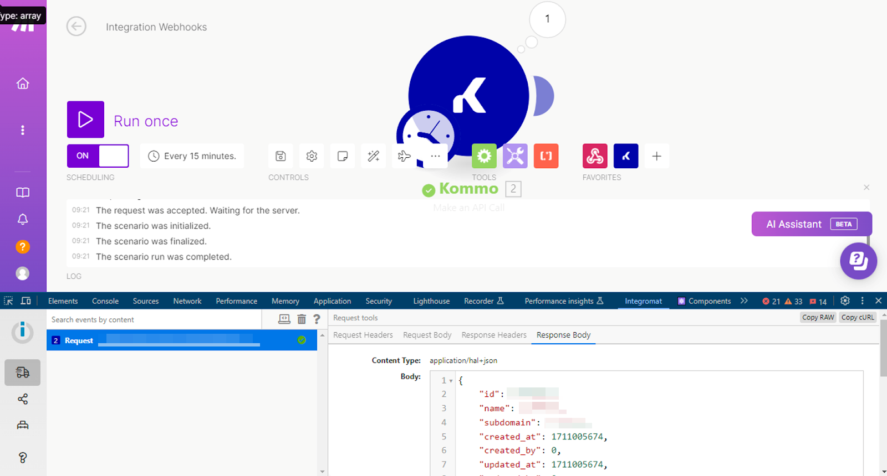Toggle the device toolbar icon
The width and height of the screenshot is (887, 476).
[x=26, y=301]
